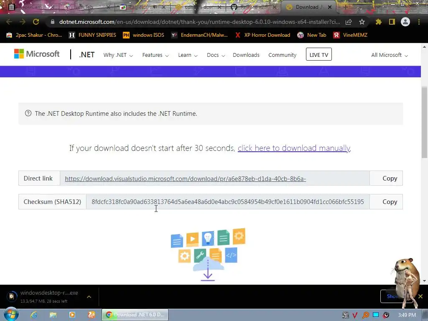Screen dimensions: 428x321
Task: Open the Community nav item
Action: click(282, 55)
